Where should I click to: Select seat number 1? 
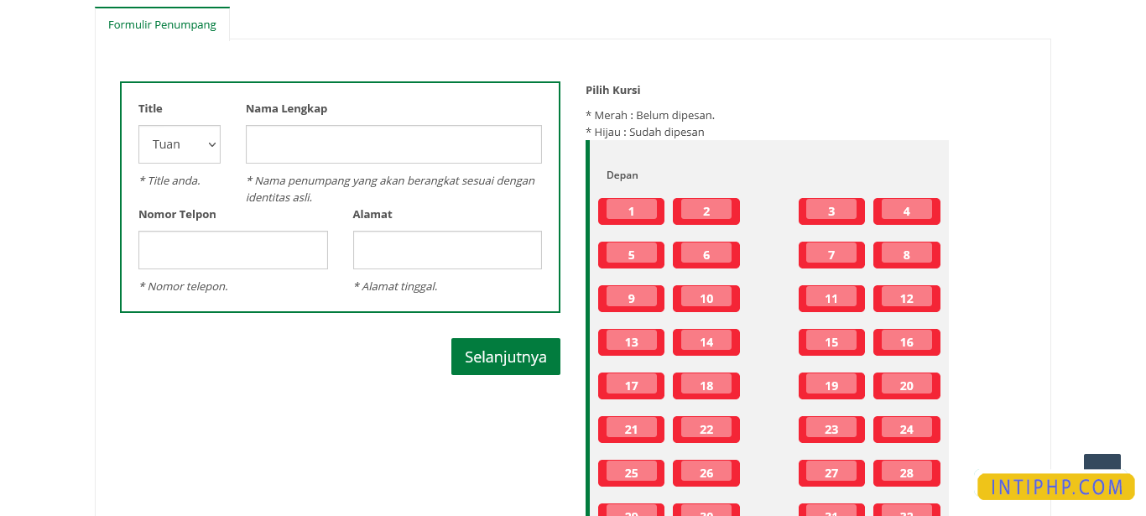click(x=631, y=211)
